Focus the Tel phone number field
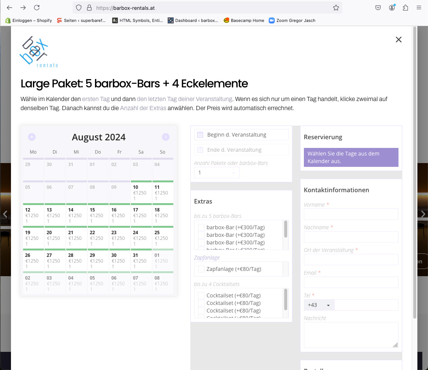The width and height of the screenshot is (428, 370). [x=366, y=305]
